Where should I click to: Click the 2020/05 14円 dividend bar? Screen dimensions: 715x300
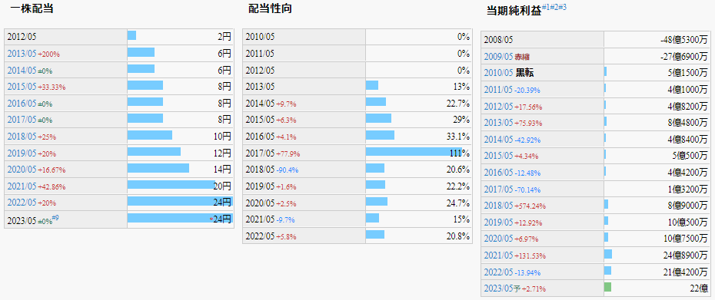pyautogui.click(x=158, y=168)
